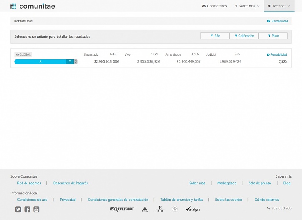Click segment A of the rating bar
This screenshot has width=302, height=220.
point(40,61)
